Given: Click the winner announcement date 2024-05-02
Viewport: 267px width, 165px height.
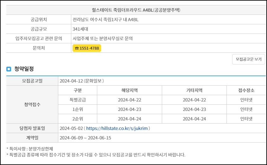Looking at the screenshot, I should coord(71,128).
